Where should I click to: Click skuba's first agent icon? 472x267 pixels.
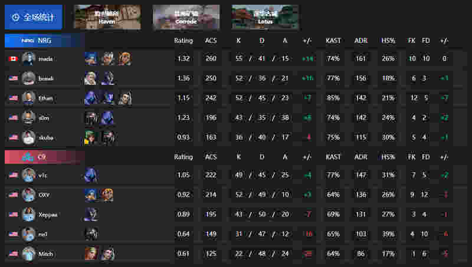point(91,137)
